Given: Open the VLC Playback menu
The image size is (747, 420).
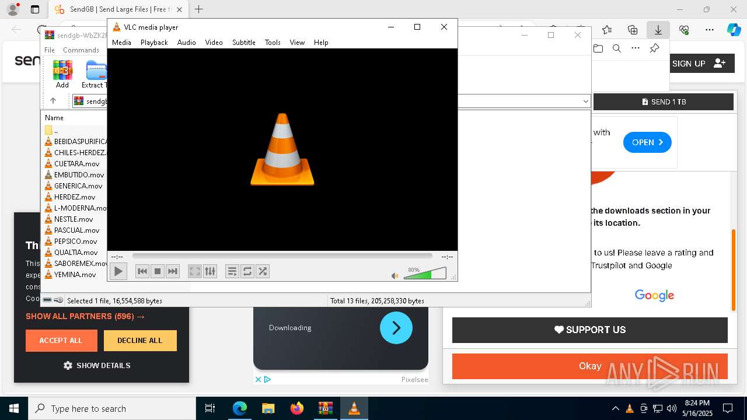Looking at the screenshot, I should coord(154,43).
